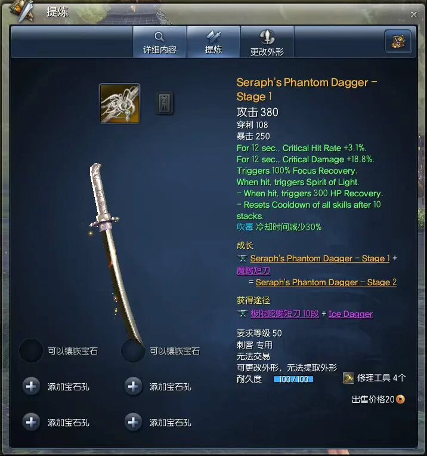Close the 提炼 window
Screen dimensions: 427x456
[414, 14]
